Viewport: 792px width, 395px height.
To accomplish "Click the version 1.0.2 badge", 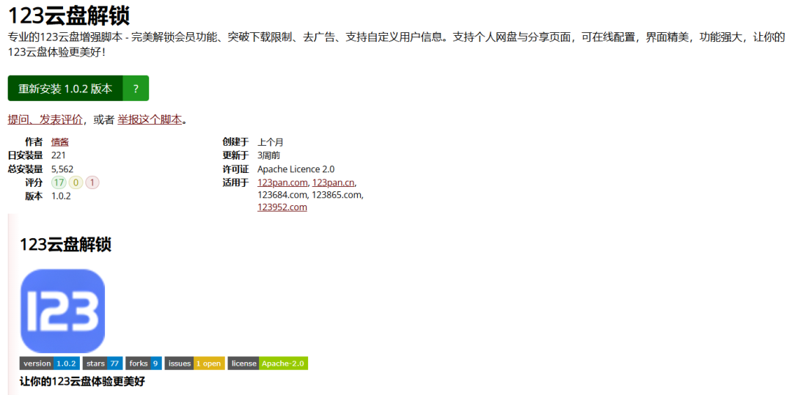I will point(50,363).
